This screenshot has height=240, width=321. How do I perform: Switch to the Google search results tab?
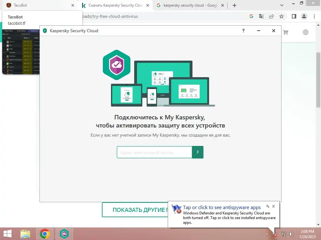(190, 5)
